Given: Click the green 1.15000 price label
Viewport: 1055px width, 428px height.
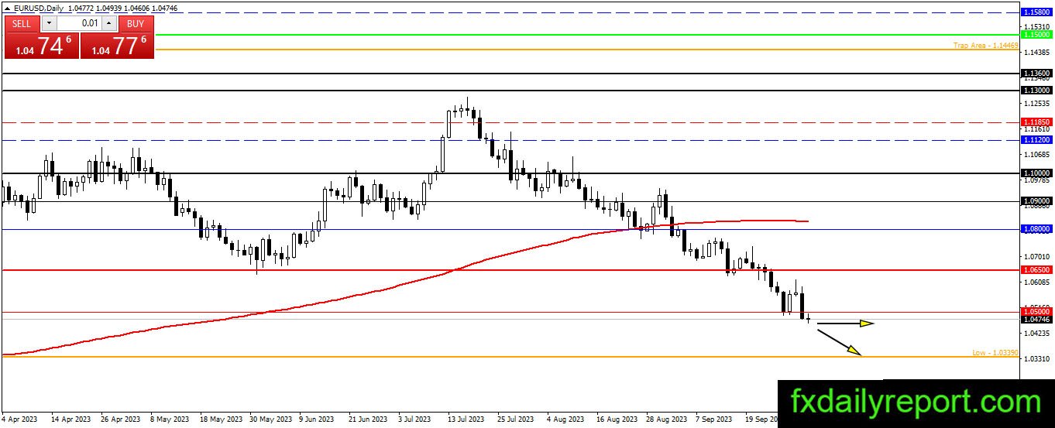Looking at the screenshot, I should click(1036, 35).
